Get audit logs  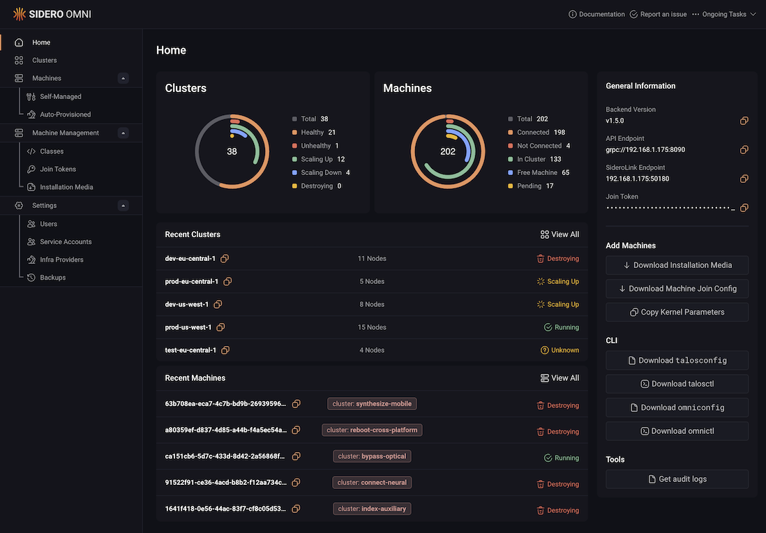click(677, 479)
